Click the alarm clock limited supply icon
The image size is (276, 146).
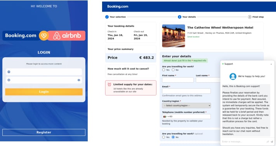pyautogui.click(x=109, y=85)
